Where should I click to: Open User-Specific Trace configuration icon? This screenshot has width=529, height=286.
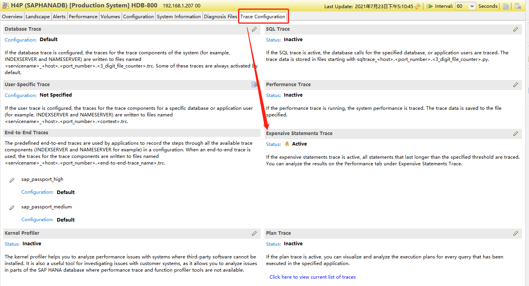254,85
